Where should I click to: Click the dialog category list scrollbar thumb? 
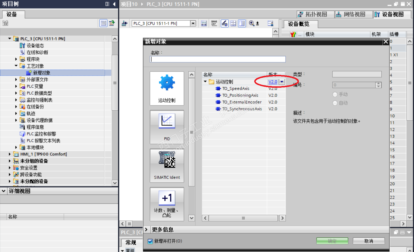[x=192, y=132]
